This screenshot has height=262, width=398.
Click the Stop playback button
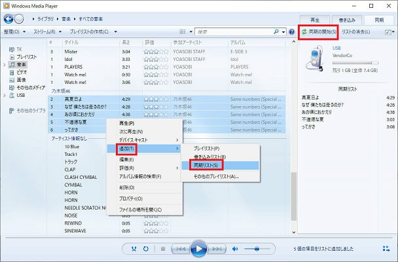click(163, 249)
